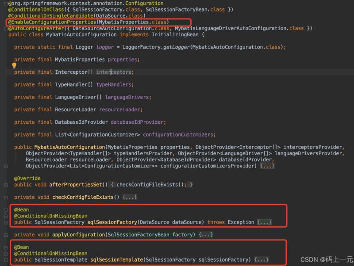Expand fold marker beside sqlSessionFactory method

(x=6, y=223)
